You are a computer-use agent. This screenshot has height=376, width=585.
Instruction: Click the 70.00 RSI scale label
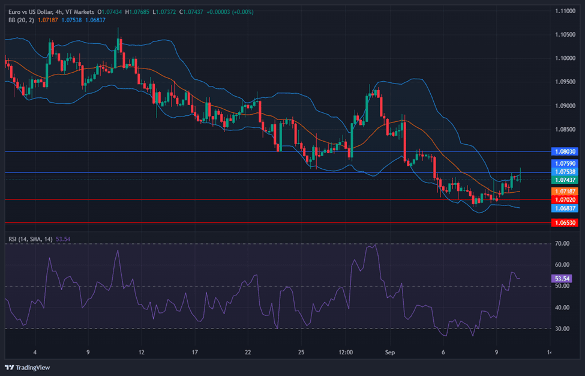click(562, 244)
